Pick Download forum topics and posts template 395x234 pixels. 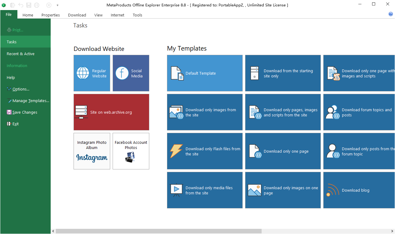[x=359, y=112]
